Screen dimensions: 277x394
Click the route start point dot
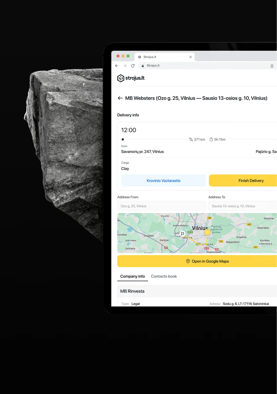(x=123, y=139)
